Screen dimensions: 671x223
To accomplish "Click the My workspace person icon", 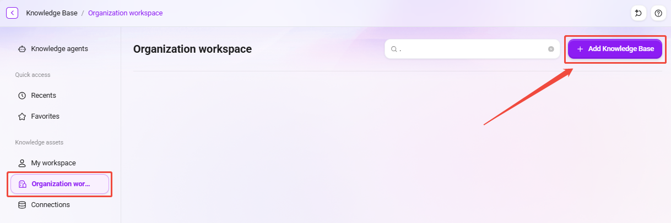I will pos(22,163).
